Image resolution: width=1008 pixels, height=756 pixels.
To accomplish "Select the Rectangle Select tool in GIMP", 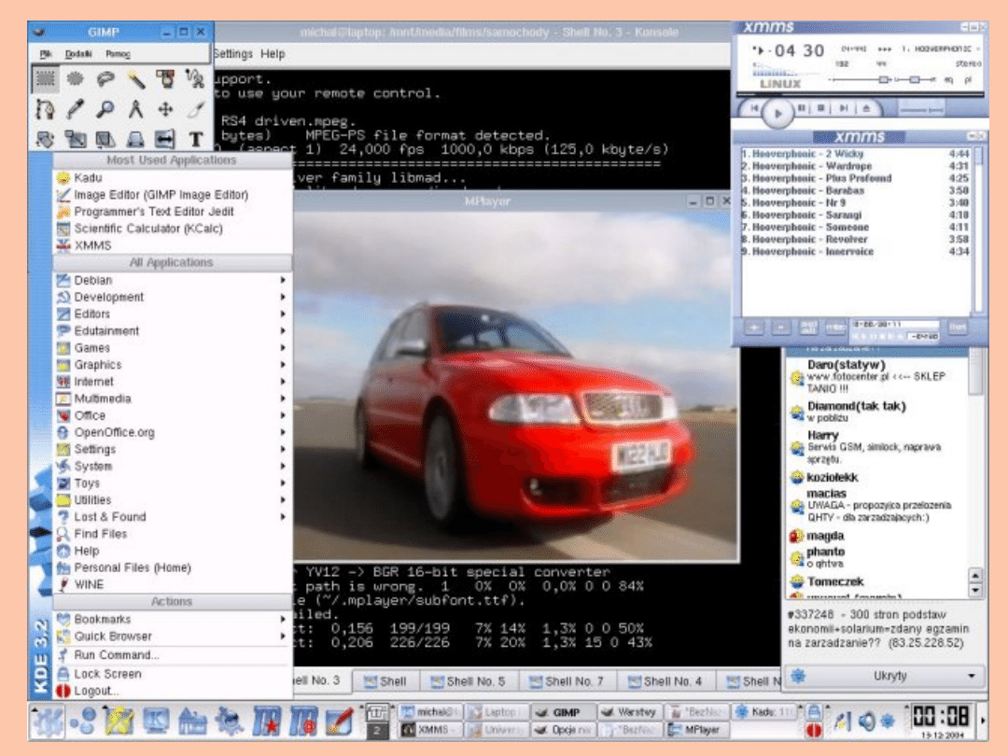I will coord(45,79).
